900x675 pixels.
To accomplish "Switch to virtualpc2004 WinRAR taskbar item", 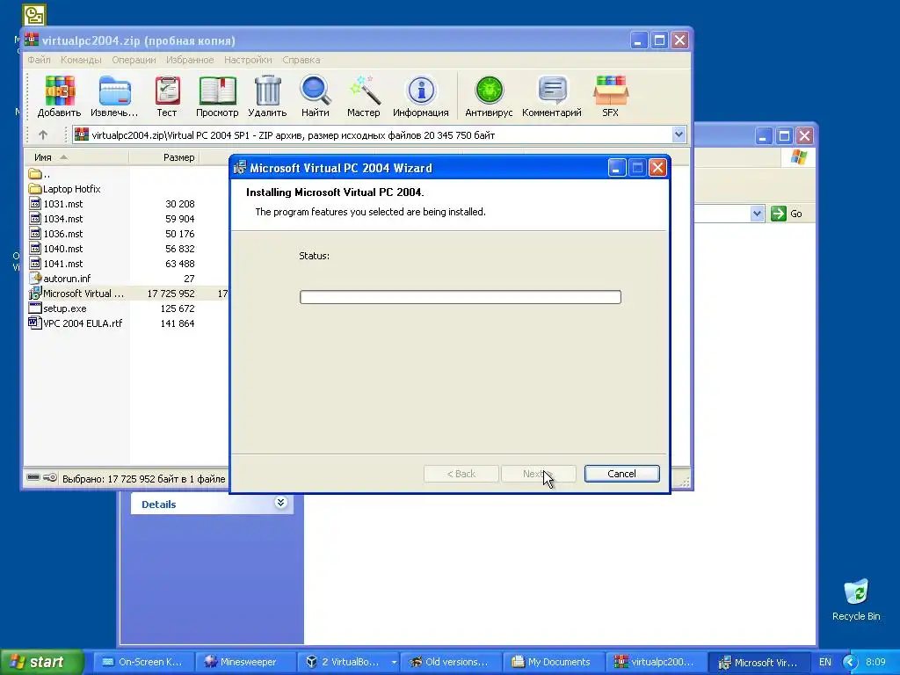I will pyautogui.click(x=656, y=662).
